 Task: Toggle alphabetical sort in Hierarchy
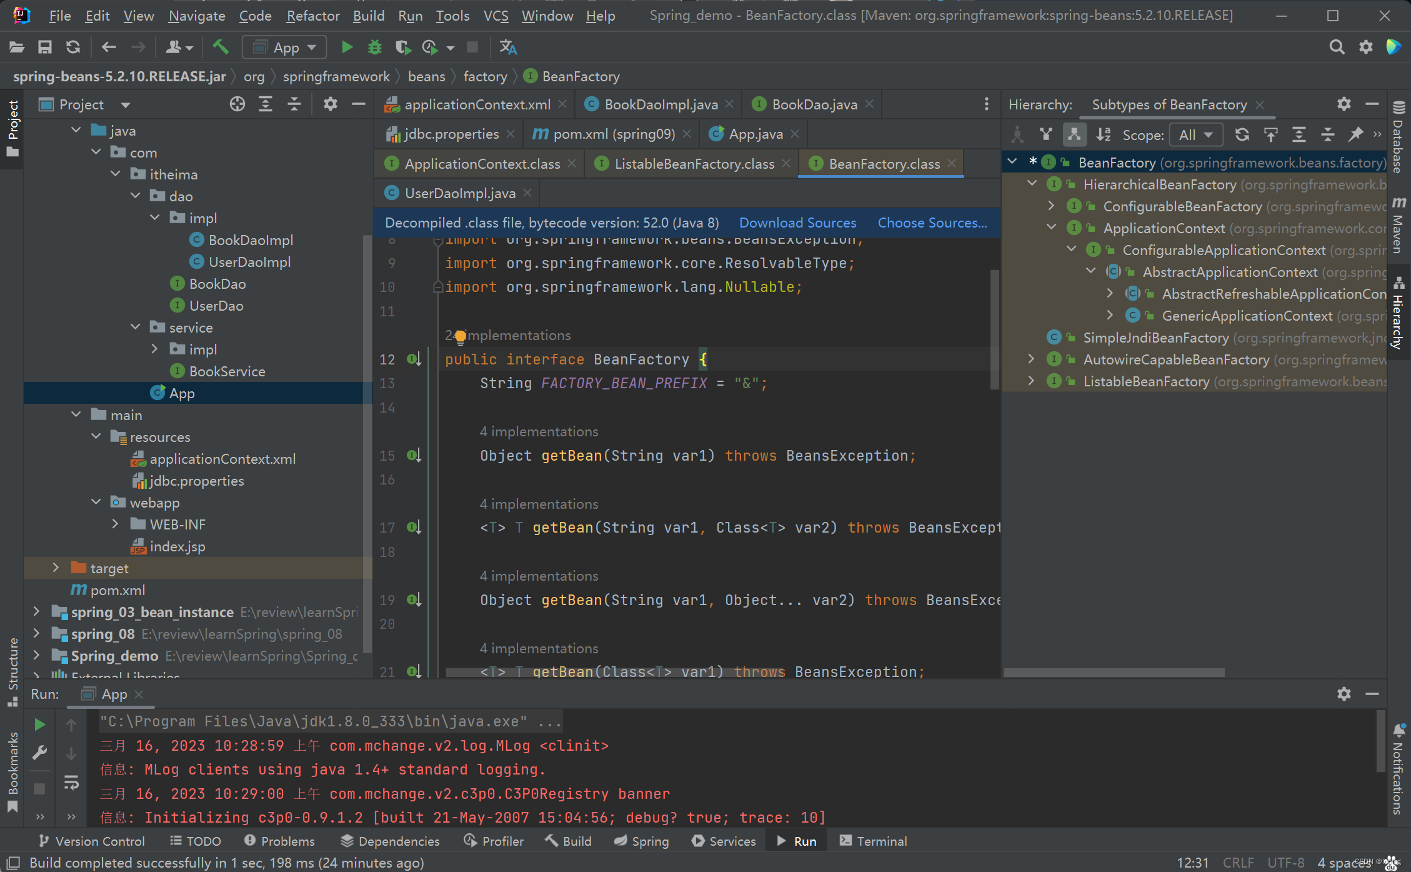point(1104,135)
